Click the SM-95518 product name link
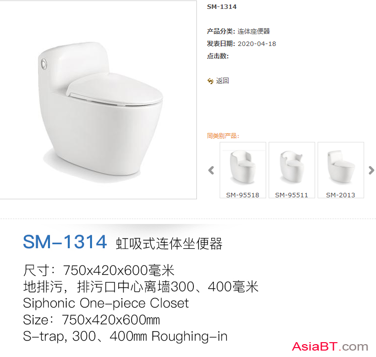This screenshot has width=376, height=357. [243, 195]
